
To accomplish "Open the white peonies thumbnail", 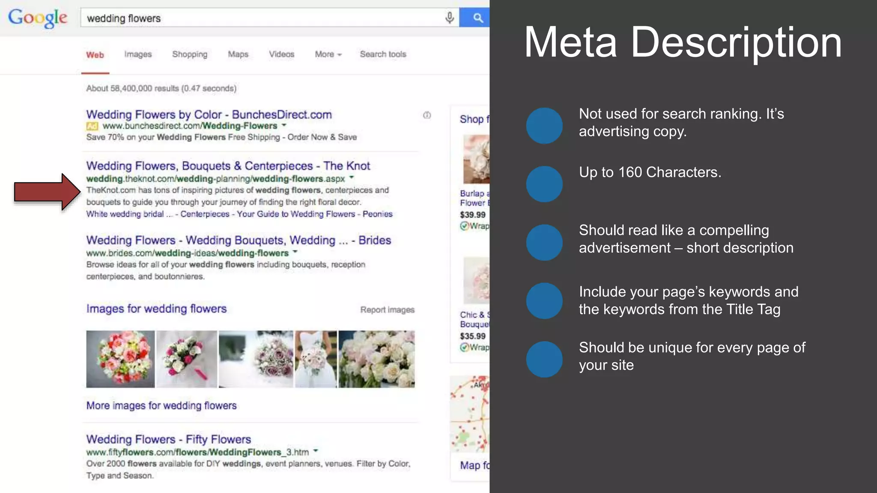I will (376, 359).
